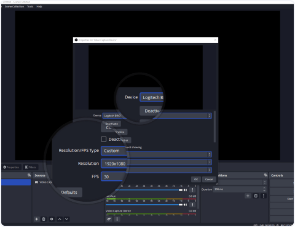Image resolution: width=295 pixels, height=227 pixels.
Task: Open the Tools menu
Action: pos(30,7)
